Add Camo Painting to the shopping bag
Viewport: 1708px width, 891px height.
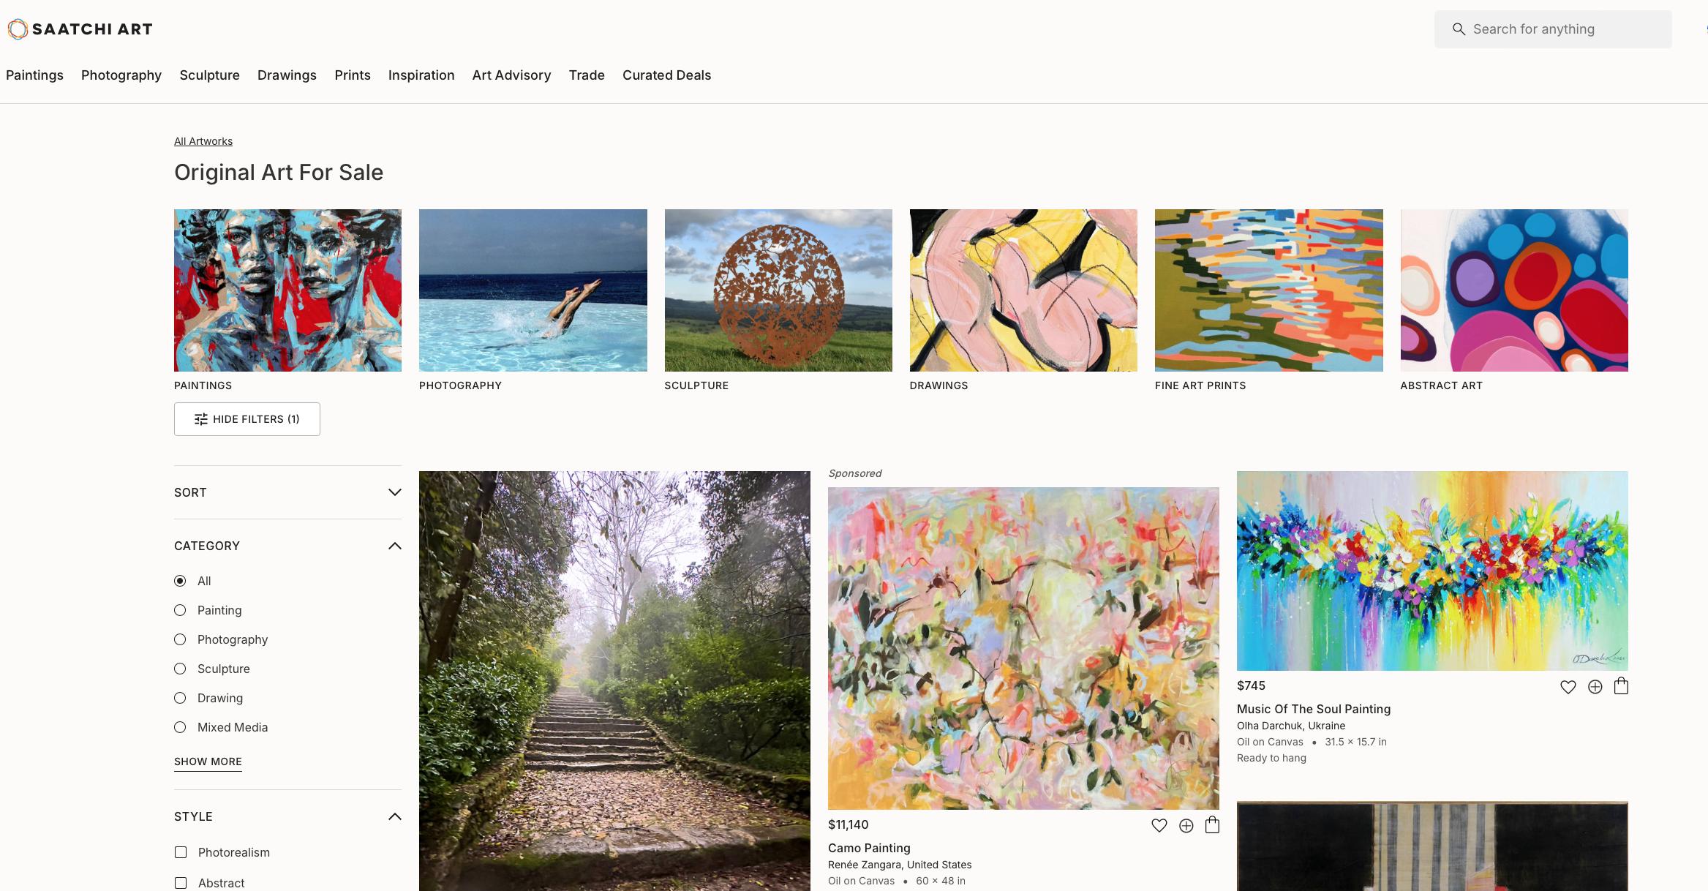[x=1212, y=824]
